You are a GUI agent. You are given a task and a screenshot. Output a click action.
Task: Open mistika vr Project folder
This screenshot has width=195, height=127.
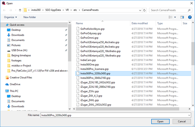[21, 66]
